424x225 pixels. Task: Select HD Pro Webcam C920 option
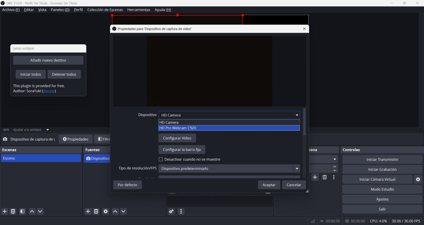coord(229,128)
